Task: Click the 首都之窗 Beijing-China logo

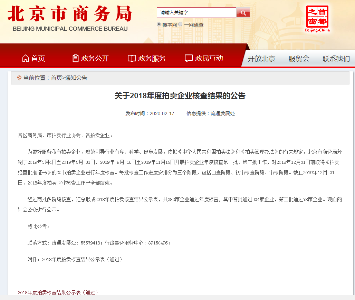Action: (x=317, y=19)
